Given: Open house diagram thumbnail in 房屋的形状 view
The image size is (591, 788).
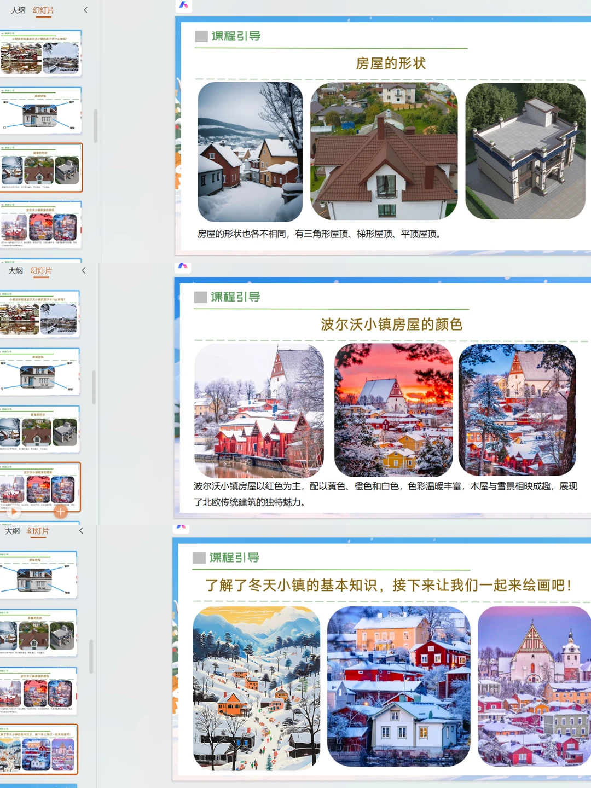Looking at the screenshot, I should (x=40, y=111).
